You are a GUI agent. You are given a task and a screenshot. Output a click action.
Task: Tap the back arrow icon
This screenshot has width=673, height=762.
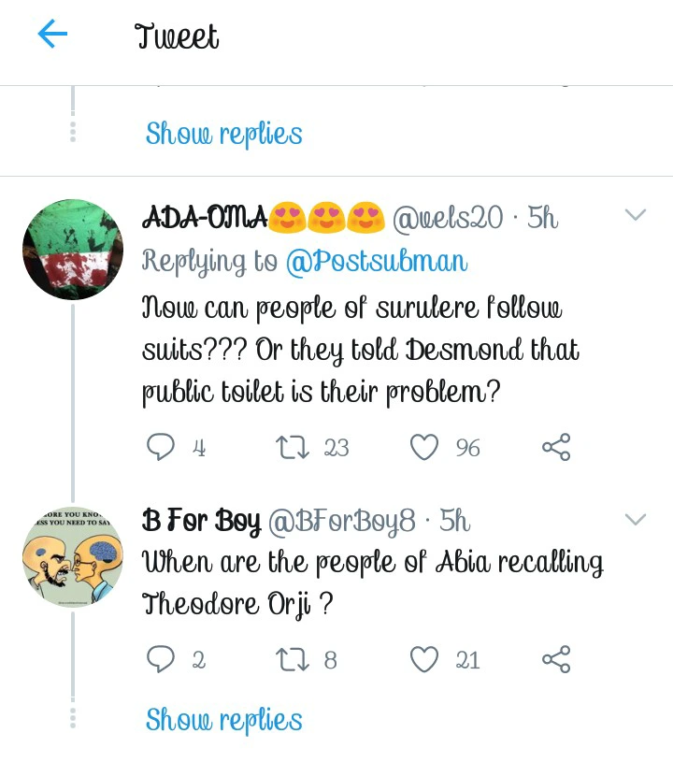(53, 36)
